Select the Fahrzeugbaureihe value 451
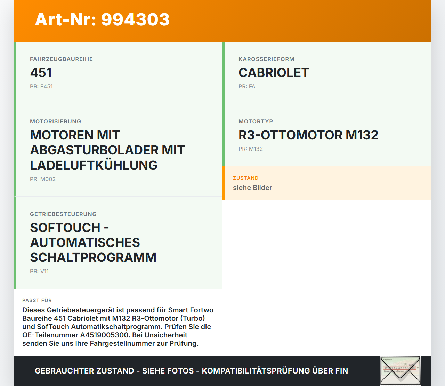This screenshot has width=445, height=386. tap(41, 72)
